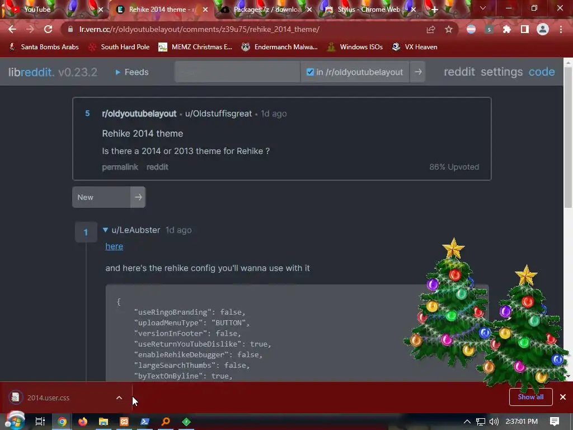This screenshot has width=573, height=430.
Task: Open the Stylus extension icon in toolbar
Action: click(x=489, y=29)
